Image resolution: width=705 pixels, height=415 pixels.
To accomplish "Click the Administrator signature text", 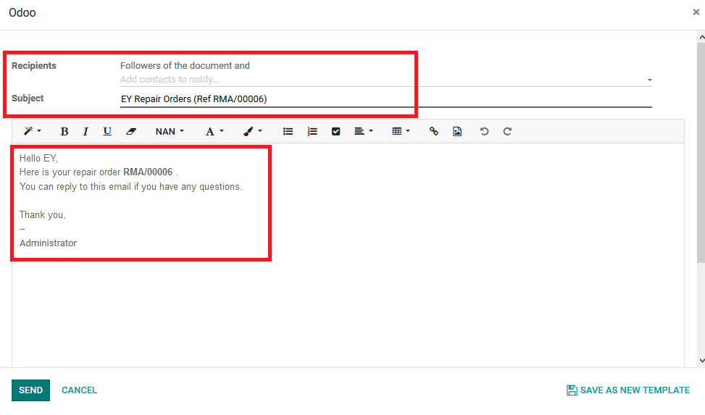I will [48, 243].
